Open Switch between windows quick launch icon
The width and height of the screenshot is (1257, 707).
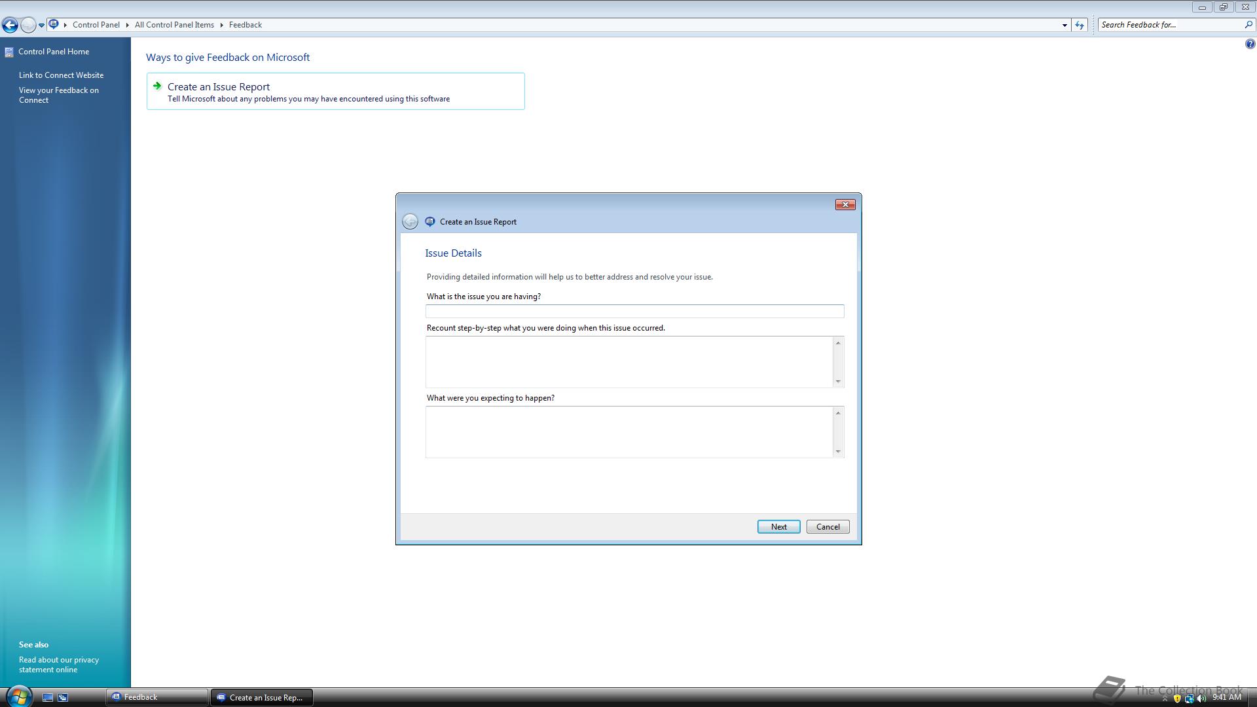click(x=63, y=698)
